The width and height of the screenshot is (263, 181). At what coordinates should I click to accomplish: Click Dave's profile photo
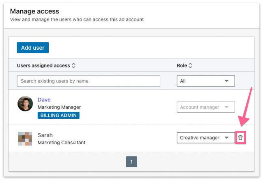(25, 103)
